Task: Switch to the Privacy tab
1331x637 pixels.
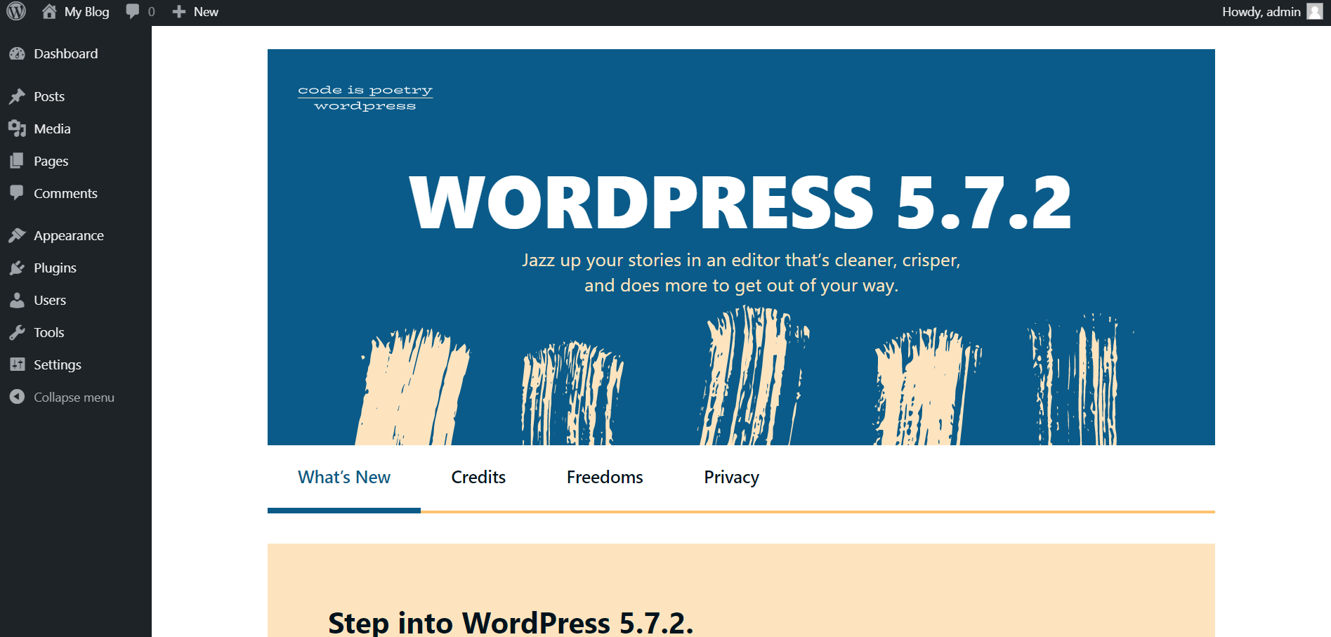Action: click(x=731, y=477)
